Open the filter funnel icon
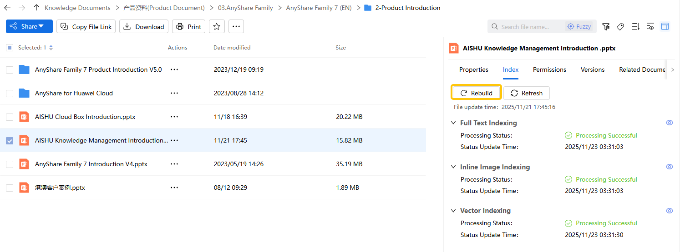Screen dimensions: 680x252 [x=606, y=27]
